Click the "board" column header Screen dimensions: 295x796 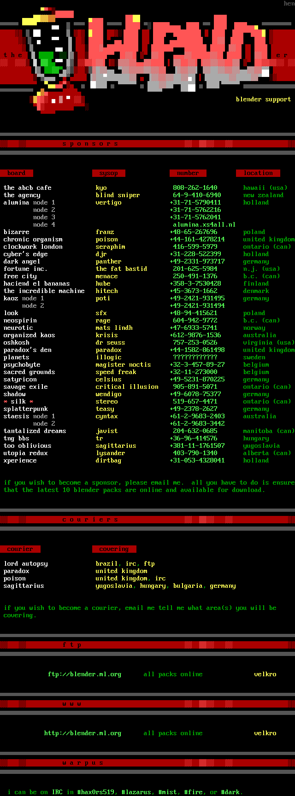coord(17,173)
